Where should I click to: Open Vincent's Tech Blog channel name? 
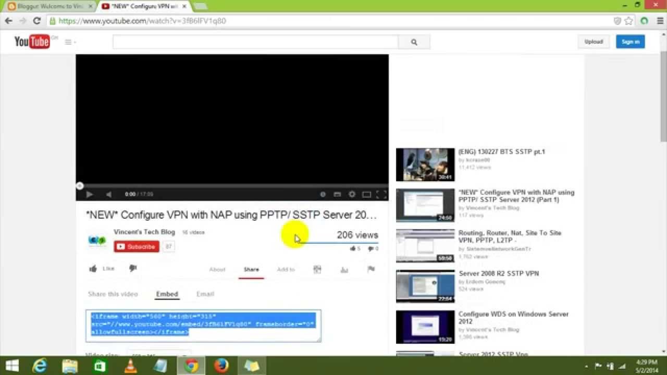tap(144, 232)
